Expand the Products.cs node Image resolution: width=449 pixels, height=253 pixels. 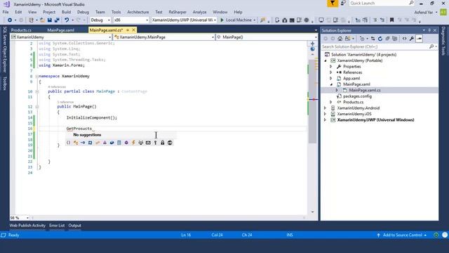coord(331,102)
